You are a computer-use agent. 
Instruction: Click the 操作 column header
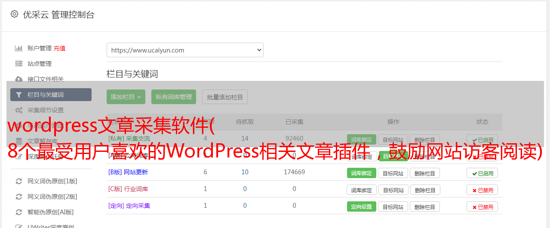click(x=393, y=122)
